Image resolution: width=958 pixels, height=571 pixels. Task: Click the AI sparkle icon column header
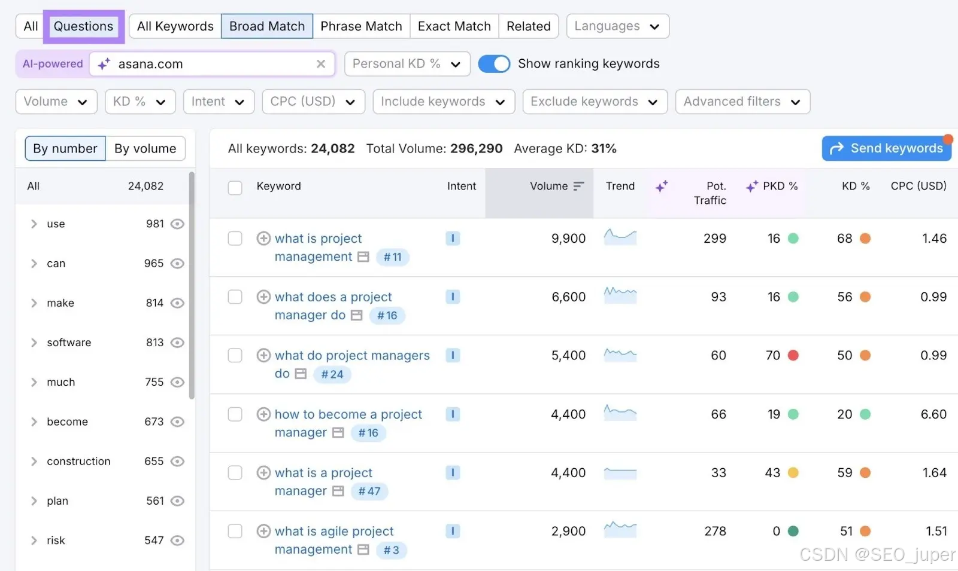[662, 187]
